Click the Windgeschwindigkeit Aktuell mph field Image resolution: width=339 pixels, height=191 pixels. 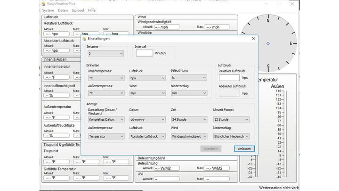(167, 27)
